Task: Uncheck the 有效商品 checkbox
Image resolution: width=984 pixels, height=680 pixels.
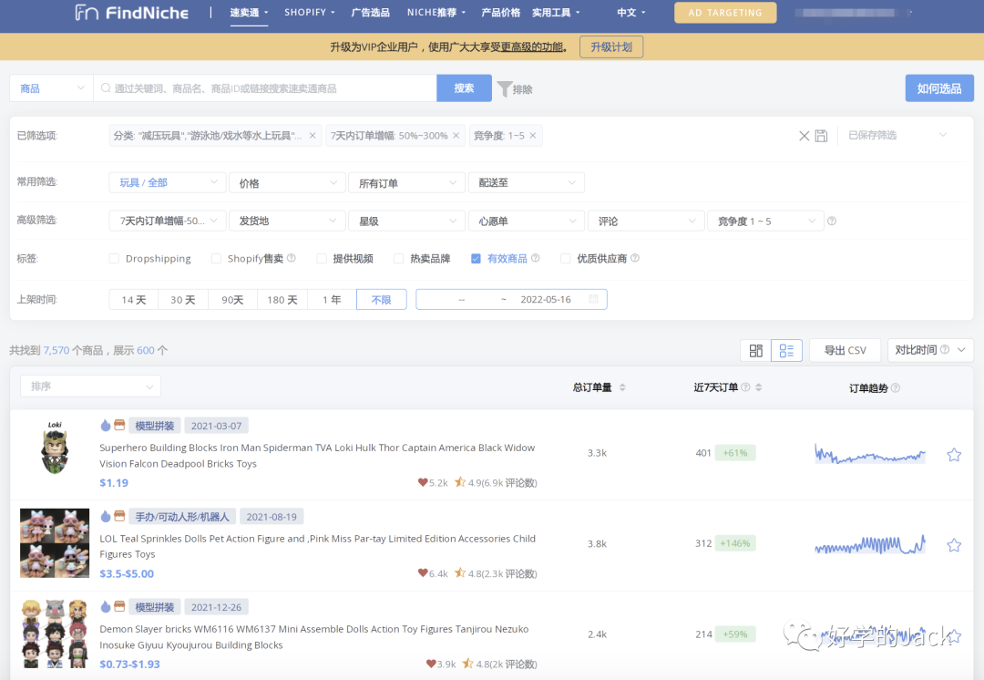Action: pos(476,258)
